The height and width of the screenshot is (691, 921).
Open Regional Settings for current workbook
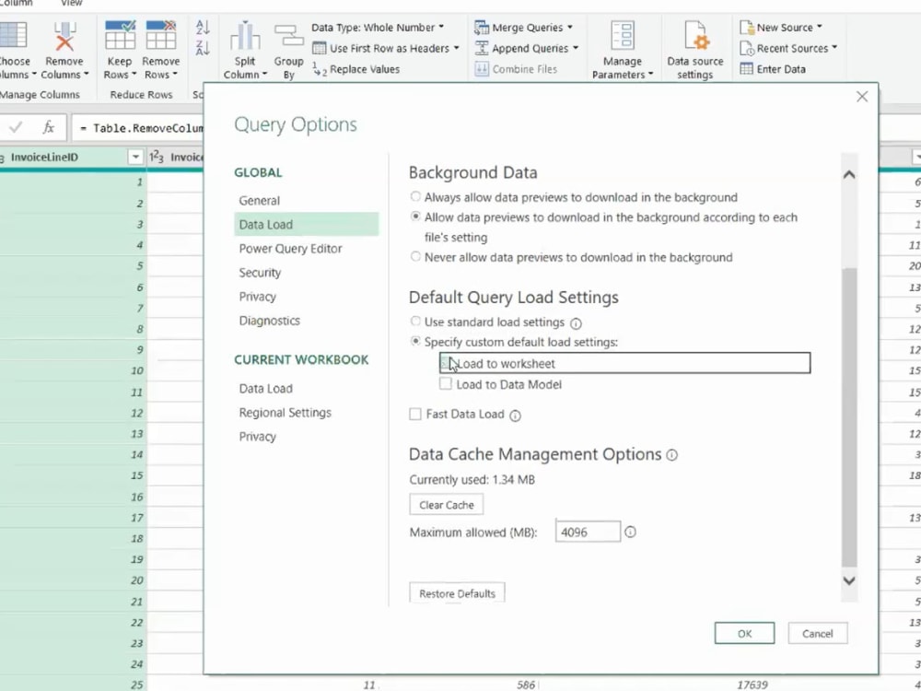285,413
